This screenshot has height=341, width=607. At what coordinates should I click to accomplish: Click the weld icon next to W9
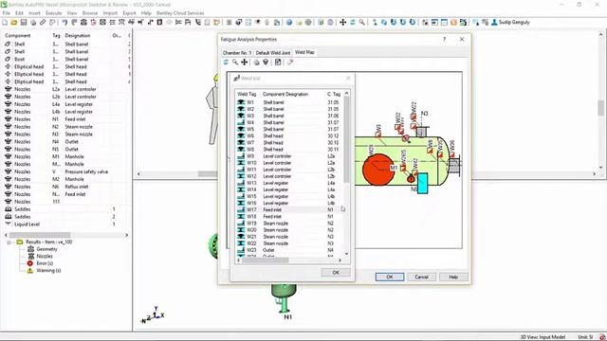[x=241, y=156]
